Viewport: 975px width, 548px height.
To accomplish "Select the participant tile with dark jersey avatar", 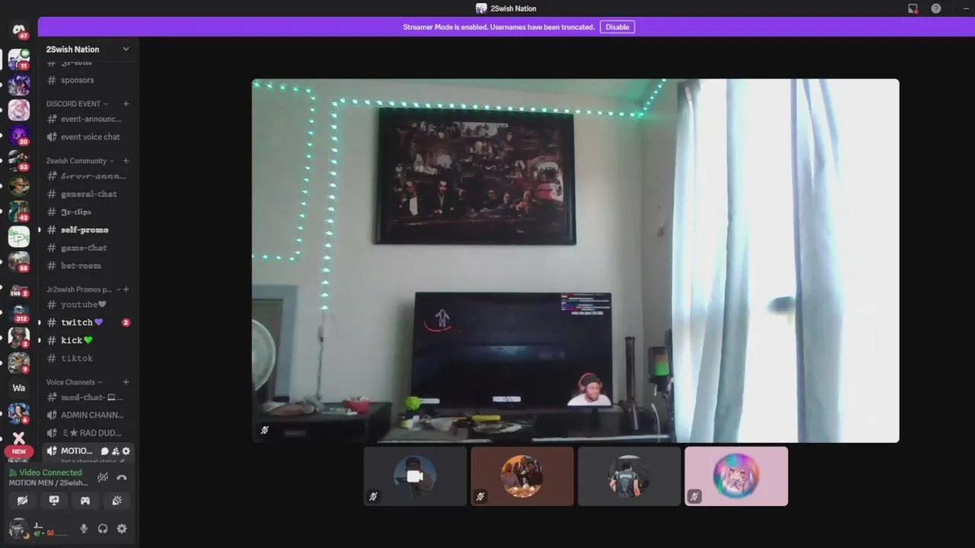I will [x=629, y=476].
